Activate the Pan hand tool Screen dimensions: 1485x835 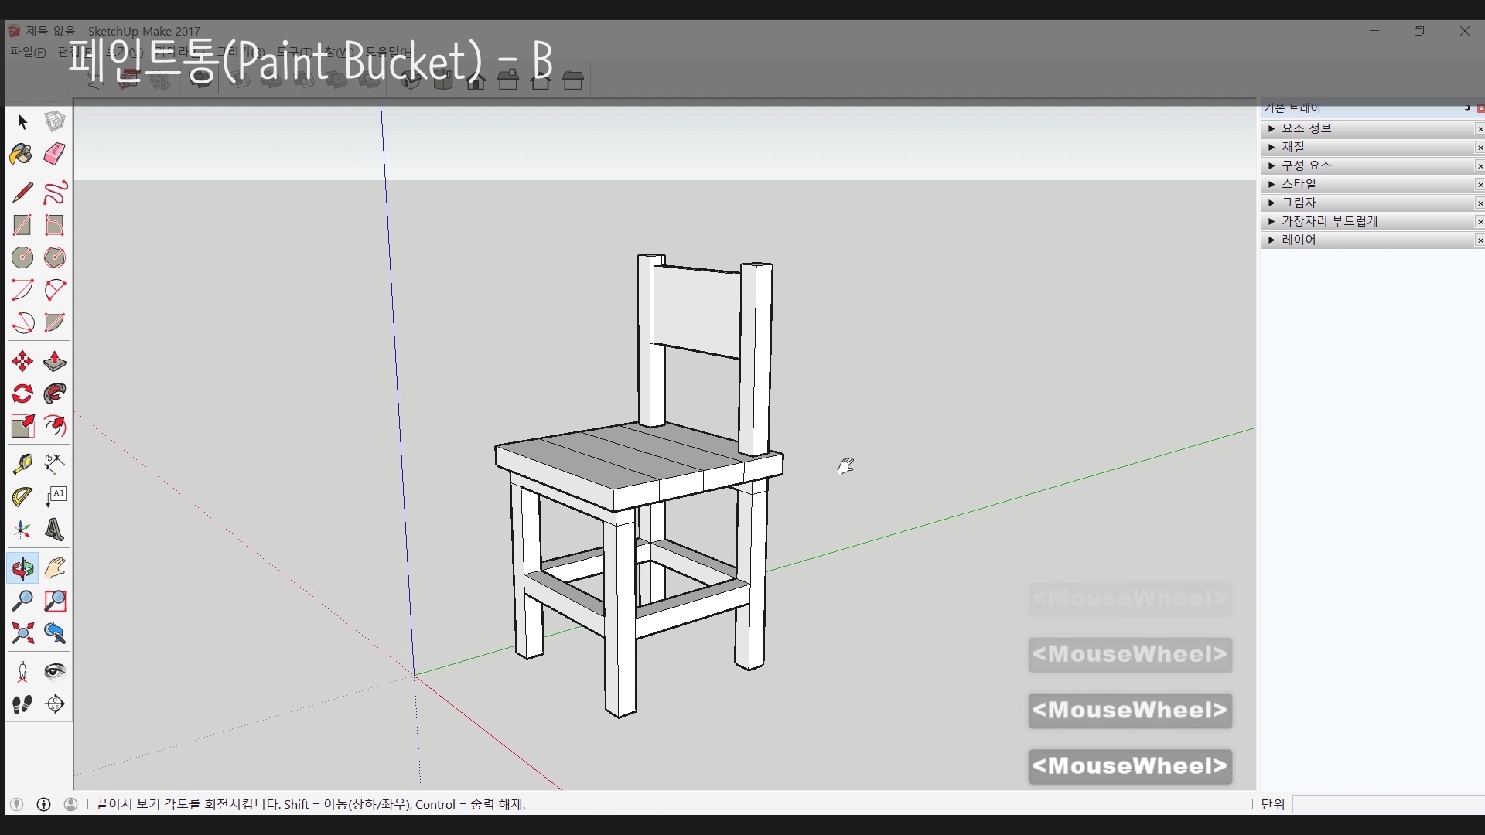pyautogui.click(x=54, y=568)
